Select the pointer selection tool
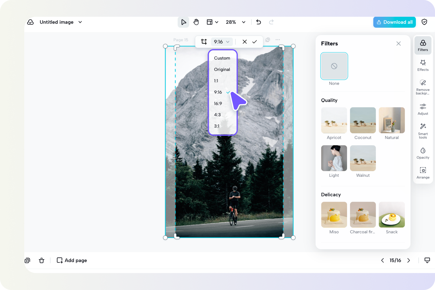Image resolution: width=435 pixels, height=290 pixels. pos(183,22)
